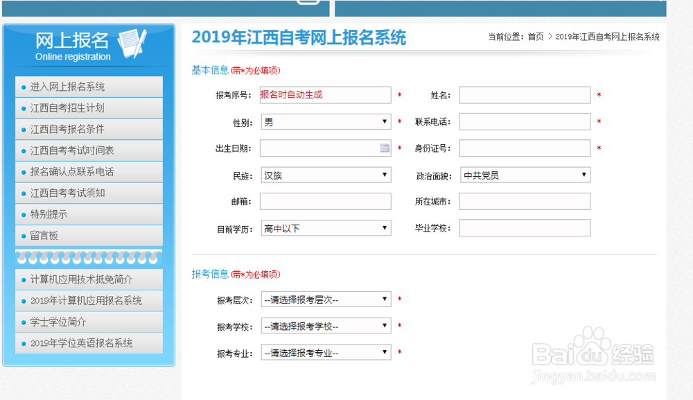Click the 基本信息 section heading
This screenshot has height=400, width=693.
coord(210,70)
